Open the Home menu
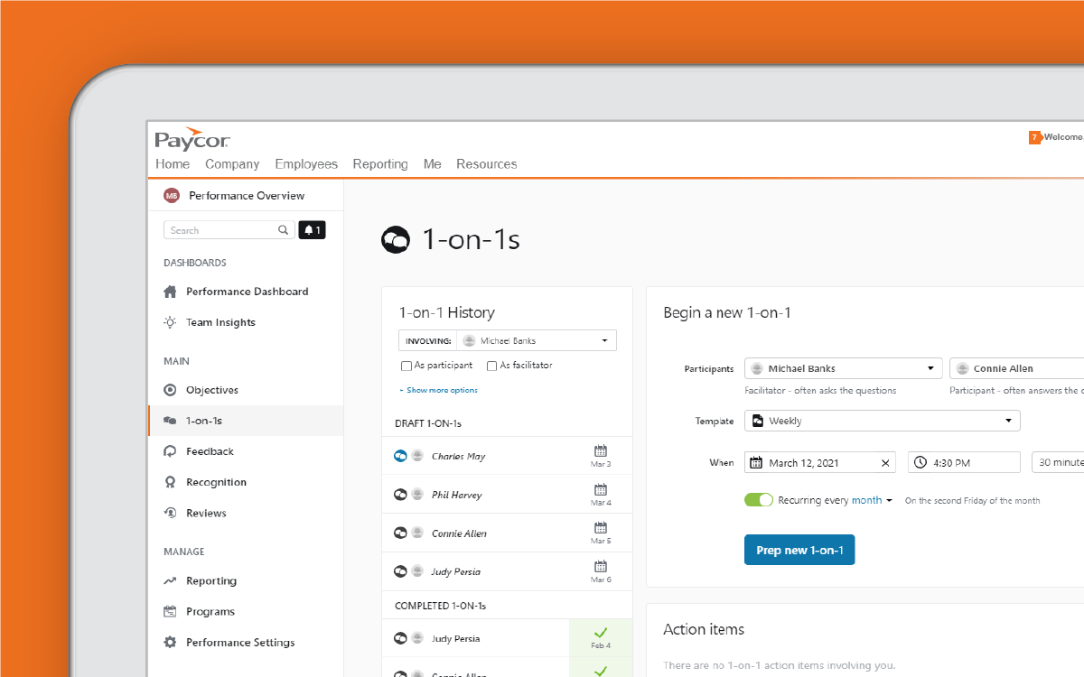 point(173,164)
